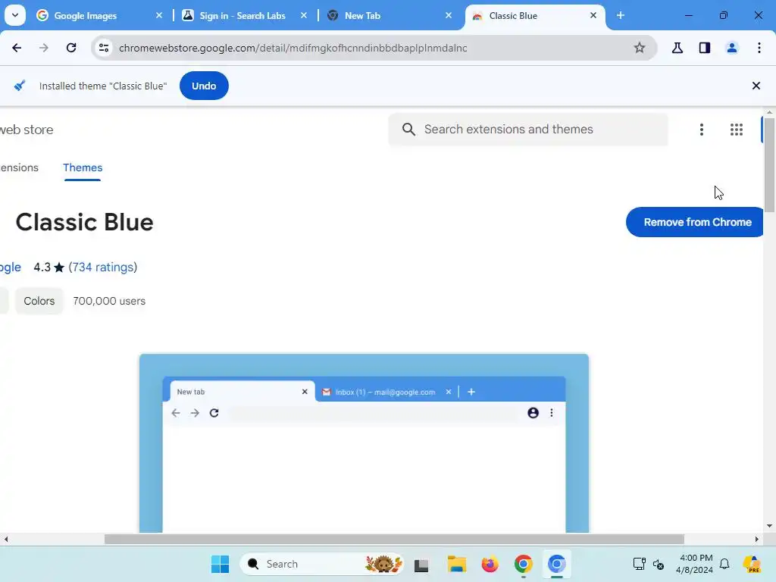Open the Google apps grid

737,130
